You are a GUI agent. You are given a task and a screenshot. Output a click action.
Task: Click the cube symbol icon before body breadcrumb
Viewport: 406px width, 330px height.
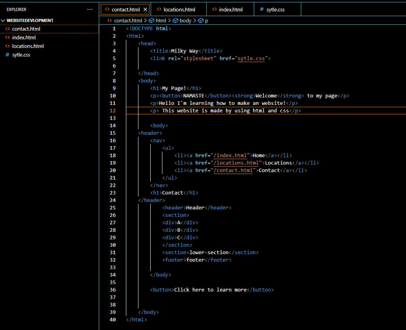(175, 21)
